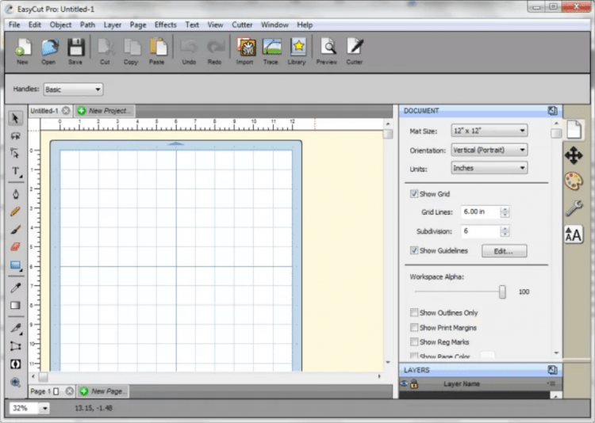Open the Trace image tool
The image size is (595, 423).
271,51
